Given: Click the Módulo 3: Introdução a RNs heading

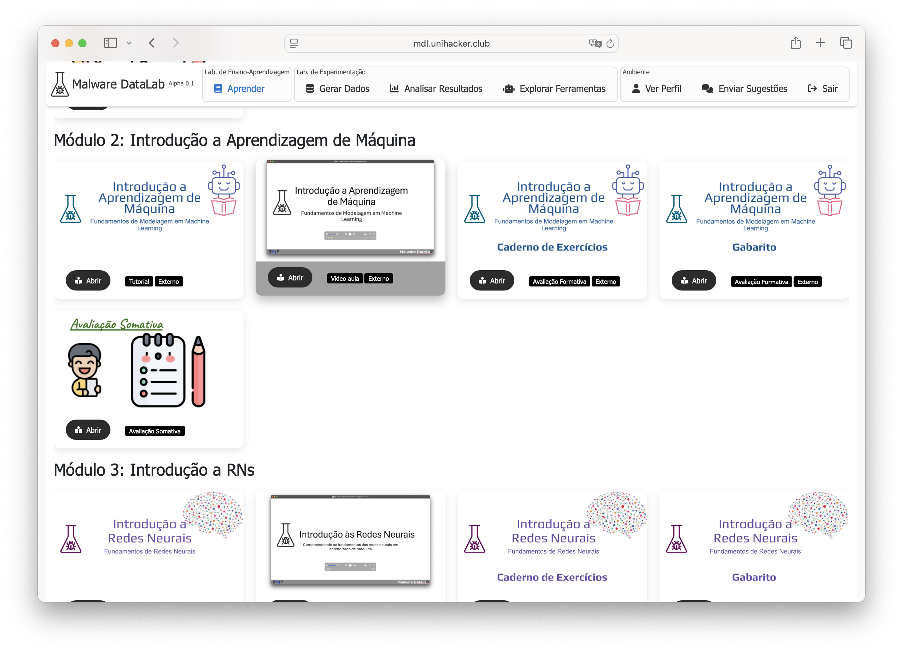Looking at the screenshot, I should click(x=154, y=470).
